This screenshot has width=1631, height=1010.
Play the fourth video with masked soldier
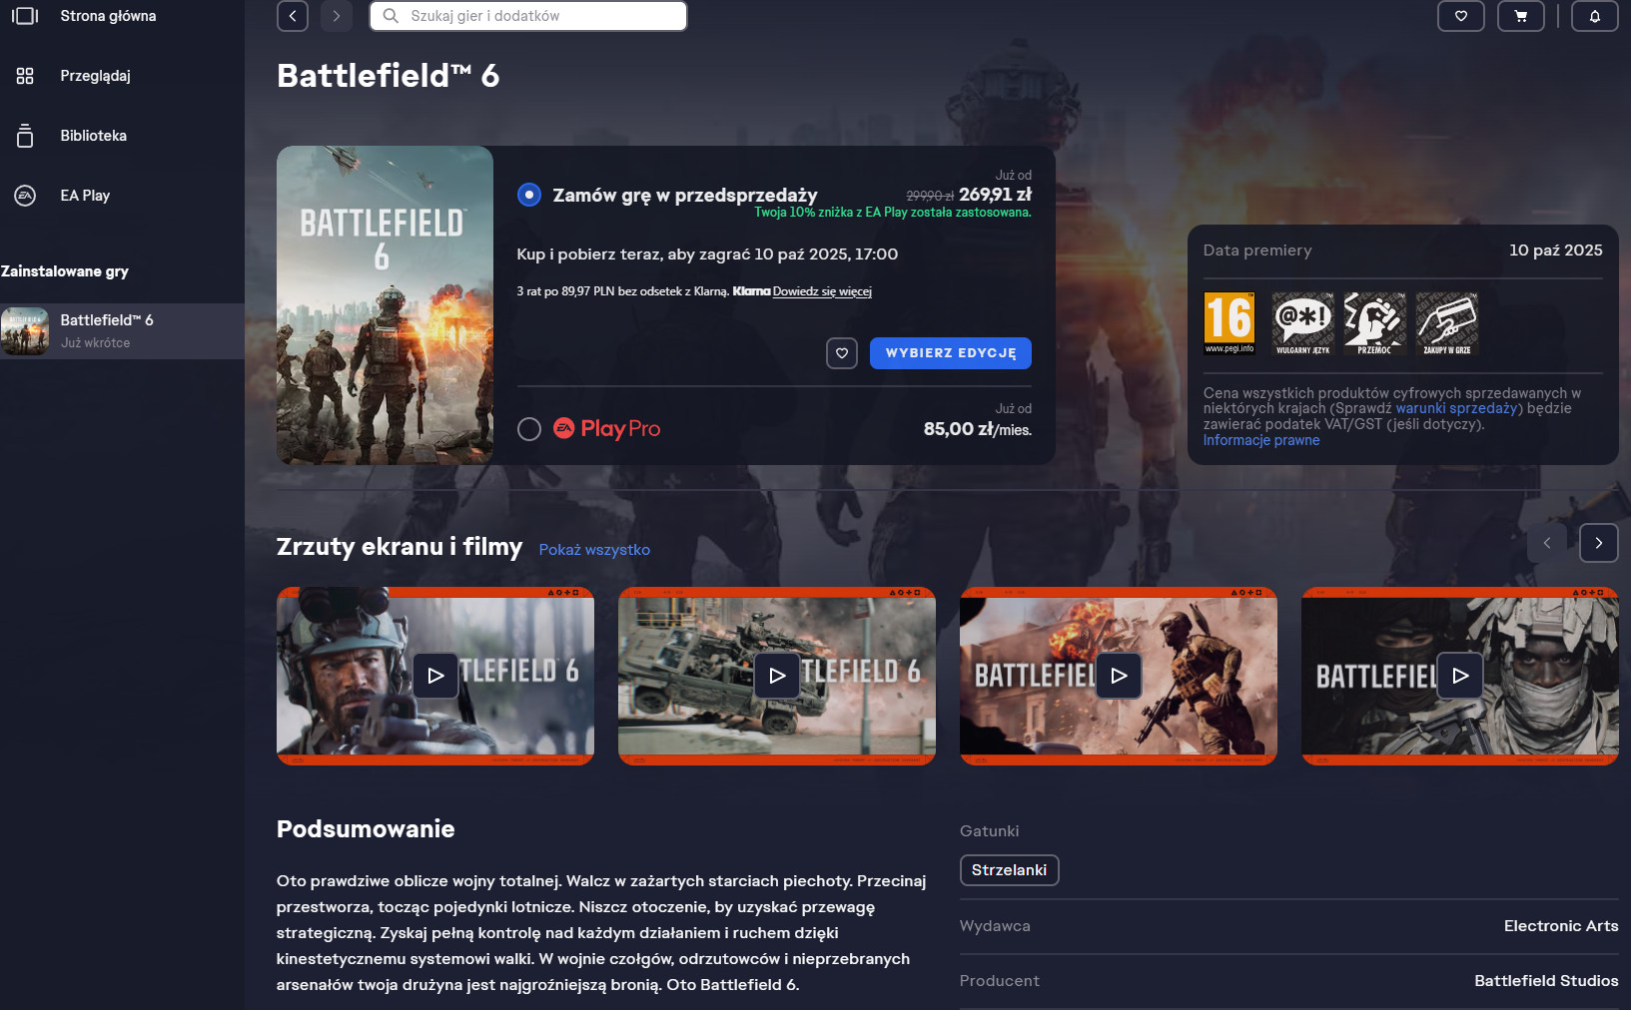pyautogui.click(x=1460, y=676)
